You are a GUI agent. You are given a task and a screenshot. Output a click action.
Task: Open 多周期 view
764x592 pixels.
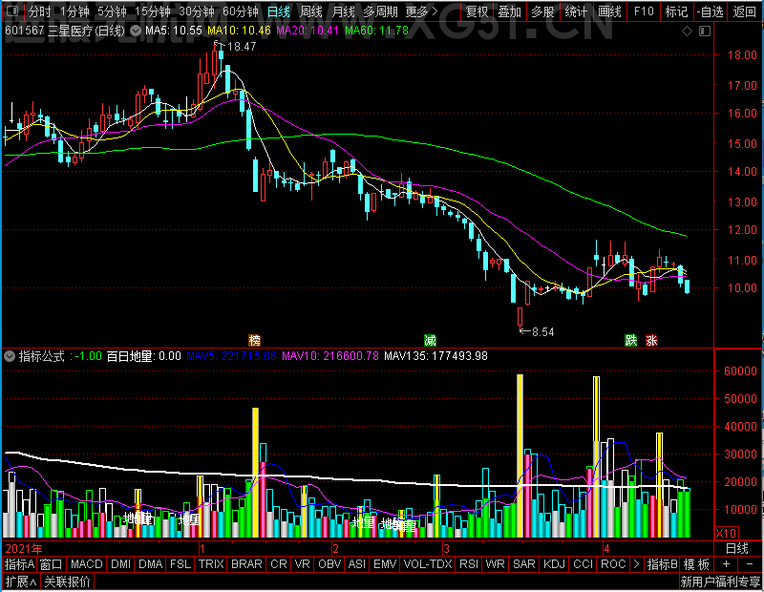click(380, 11)
